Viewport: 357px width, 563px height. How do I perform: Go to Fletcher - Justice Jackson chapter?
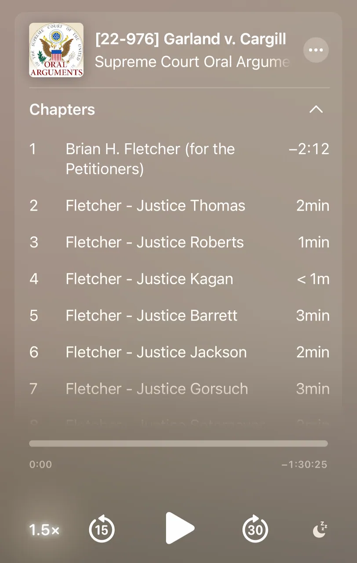click(x=179, y=352)
